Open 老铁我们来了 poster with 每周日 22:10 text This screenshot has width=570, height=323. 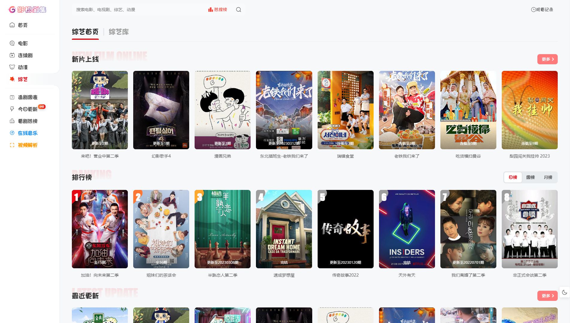point(407,110)
